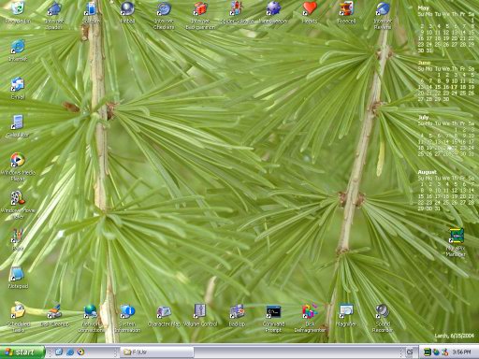Launch Internet Explorer from Quick Launch
Image resolution: width=479 pixels, height=359 pixels.
70,352
